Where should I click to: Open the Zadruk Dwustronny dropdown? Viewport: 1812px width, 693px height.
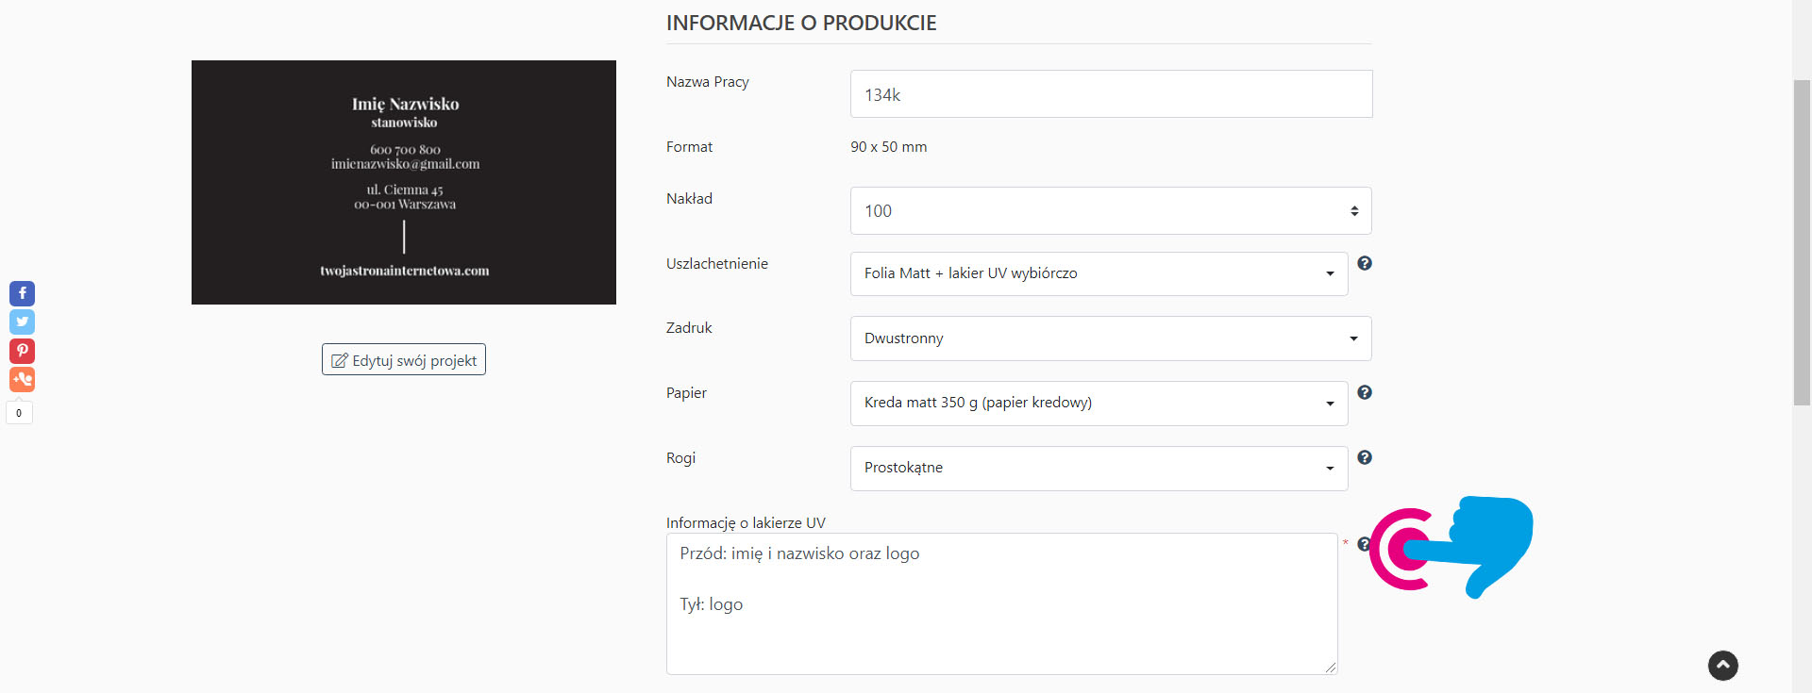pyautogui.click(x=1110, y=338)
